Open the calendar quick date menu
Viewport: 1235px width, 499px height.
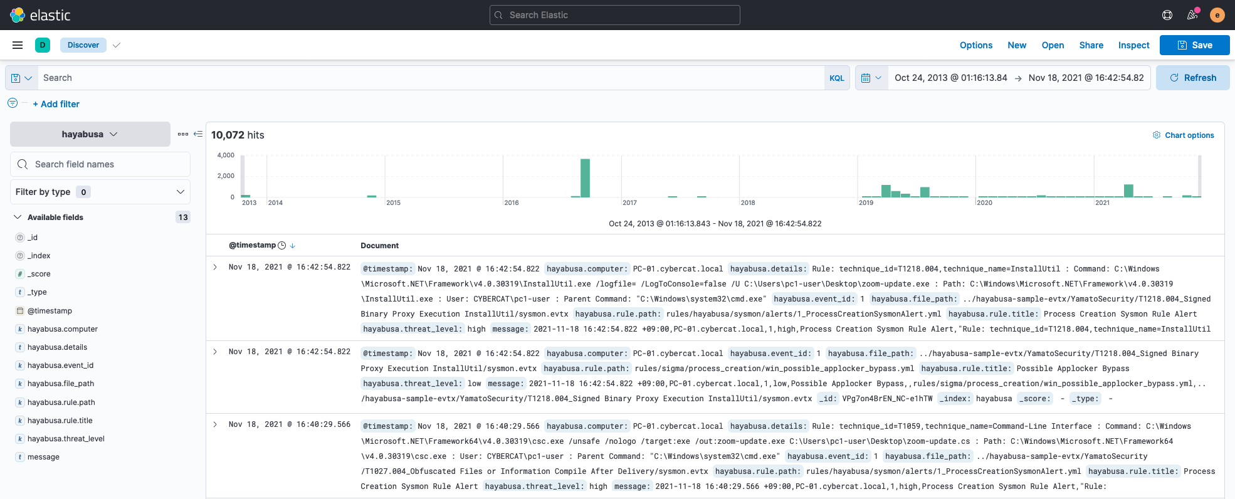pyautogui.click(x=871, y=78)
